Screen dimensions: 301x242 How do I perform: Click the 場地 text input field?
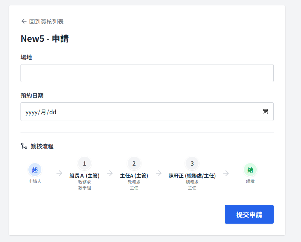[147, 73]
